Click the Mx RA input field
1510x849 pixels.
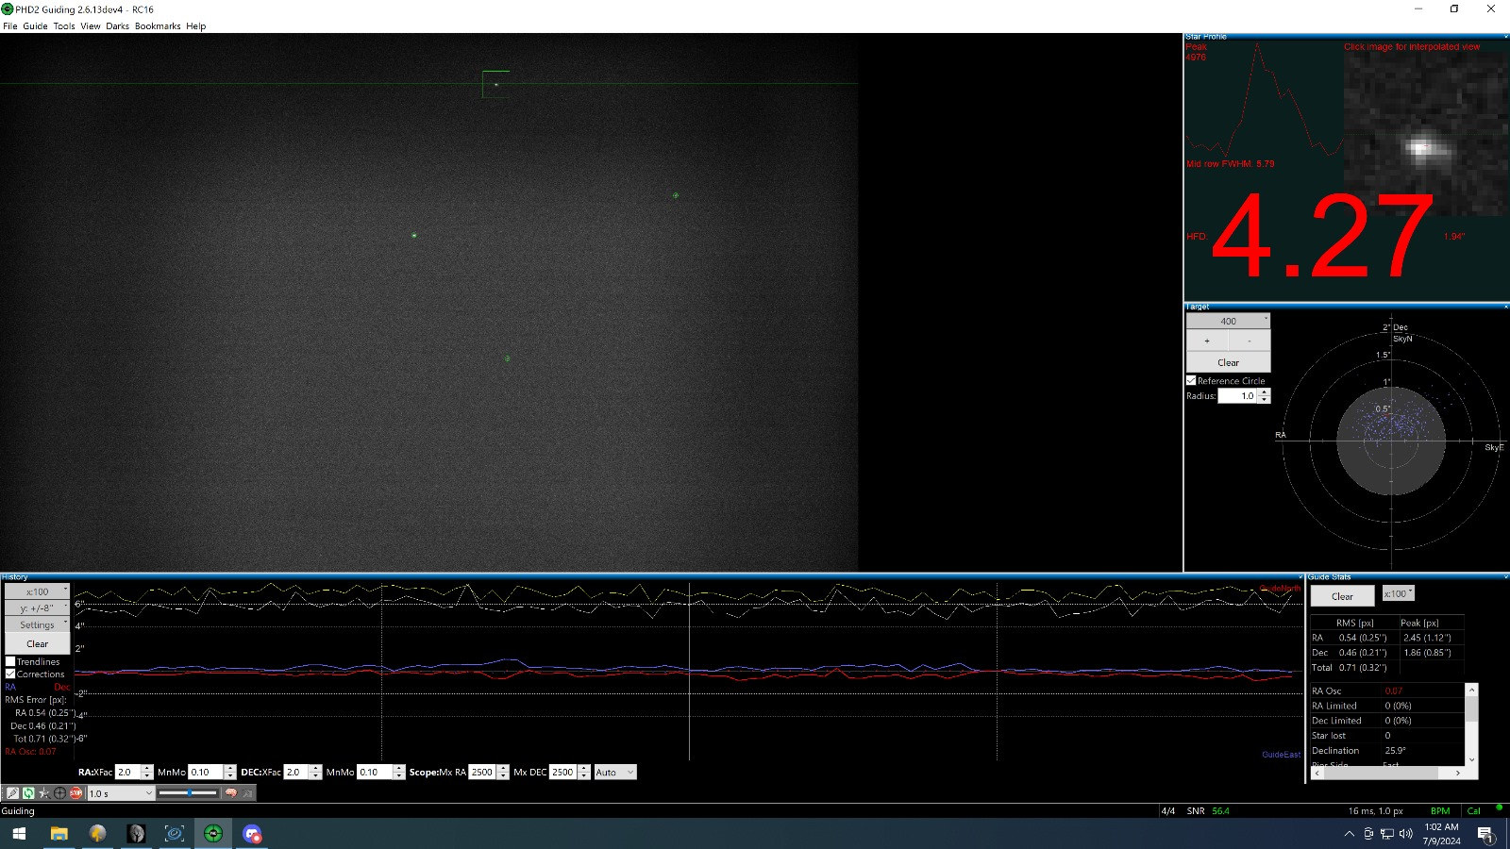coord(482,772)
